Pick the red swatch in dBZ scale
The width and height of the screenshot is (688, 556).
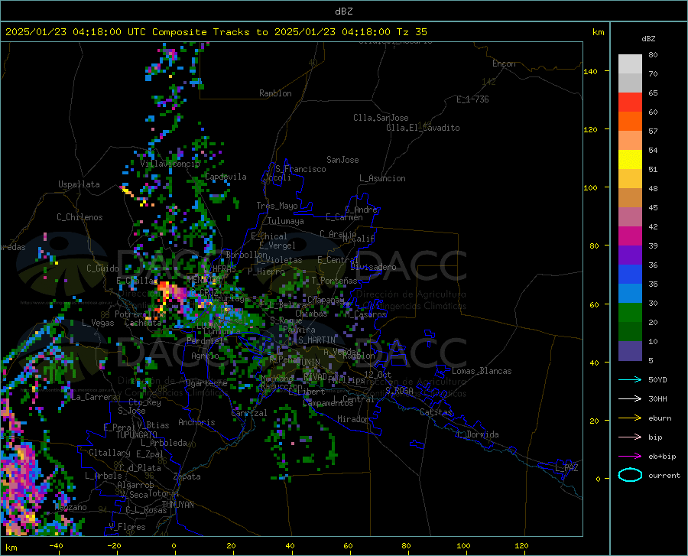[x=630, y=102]
